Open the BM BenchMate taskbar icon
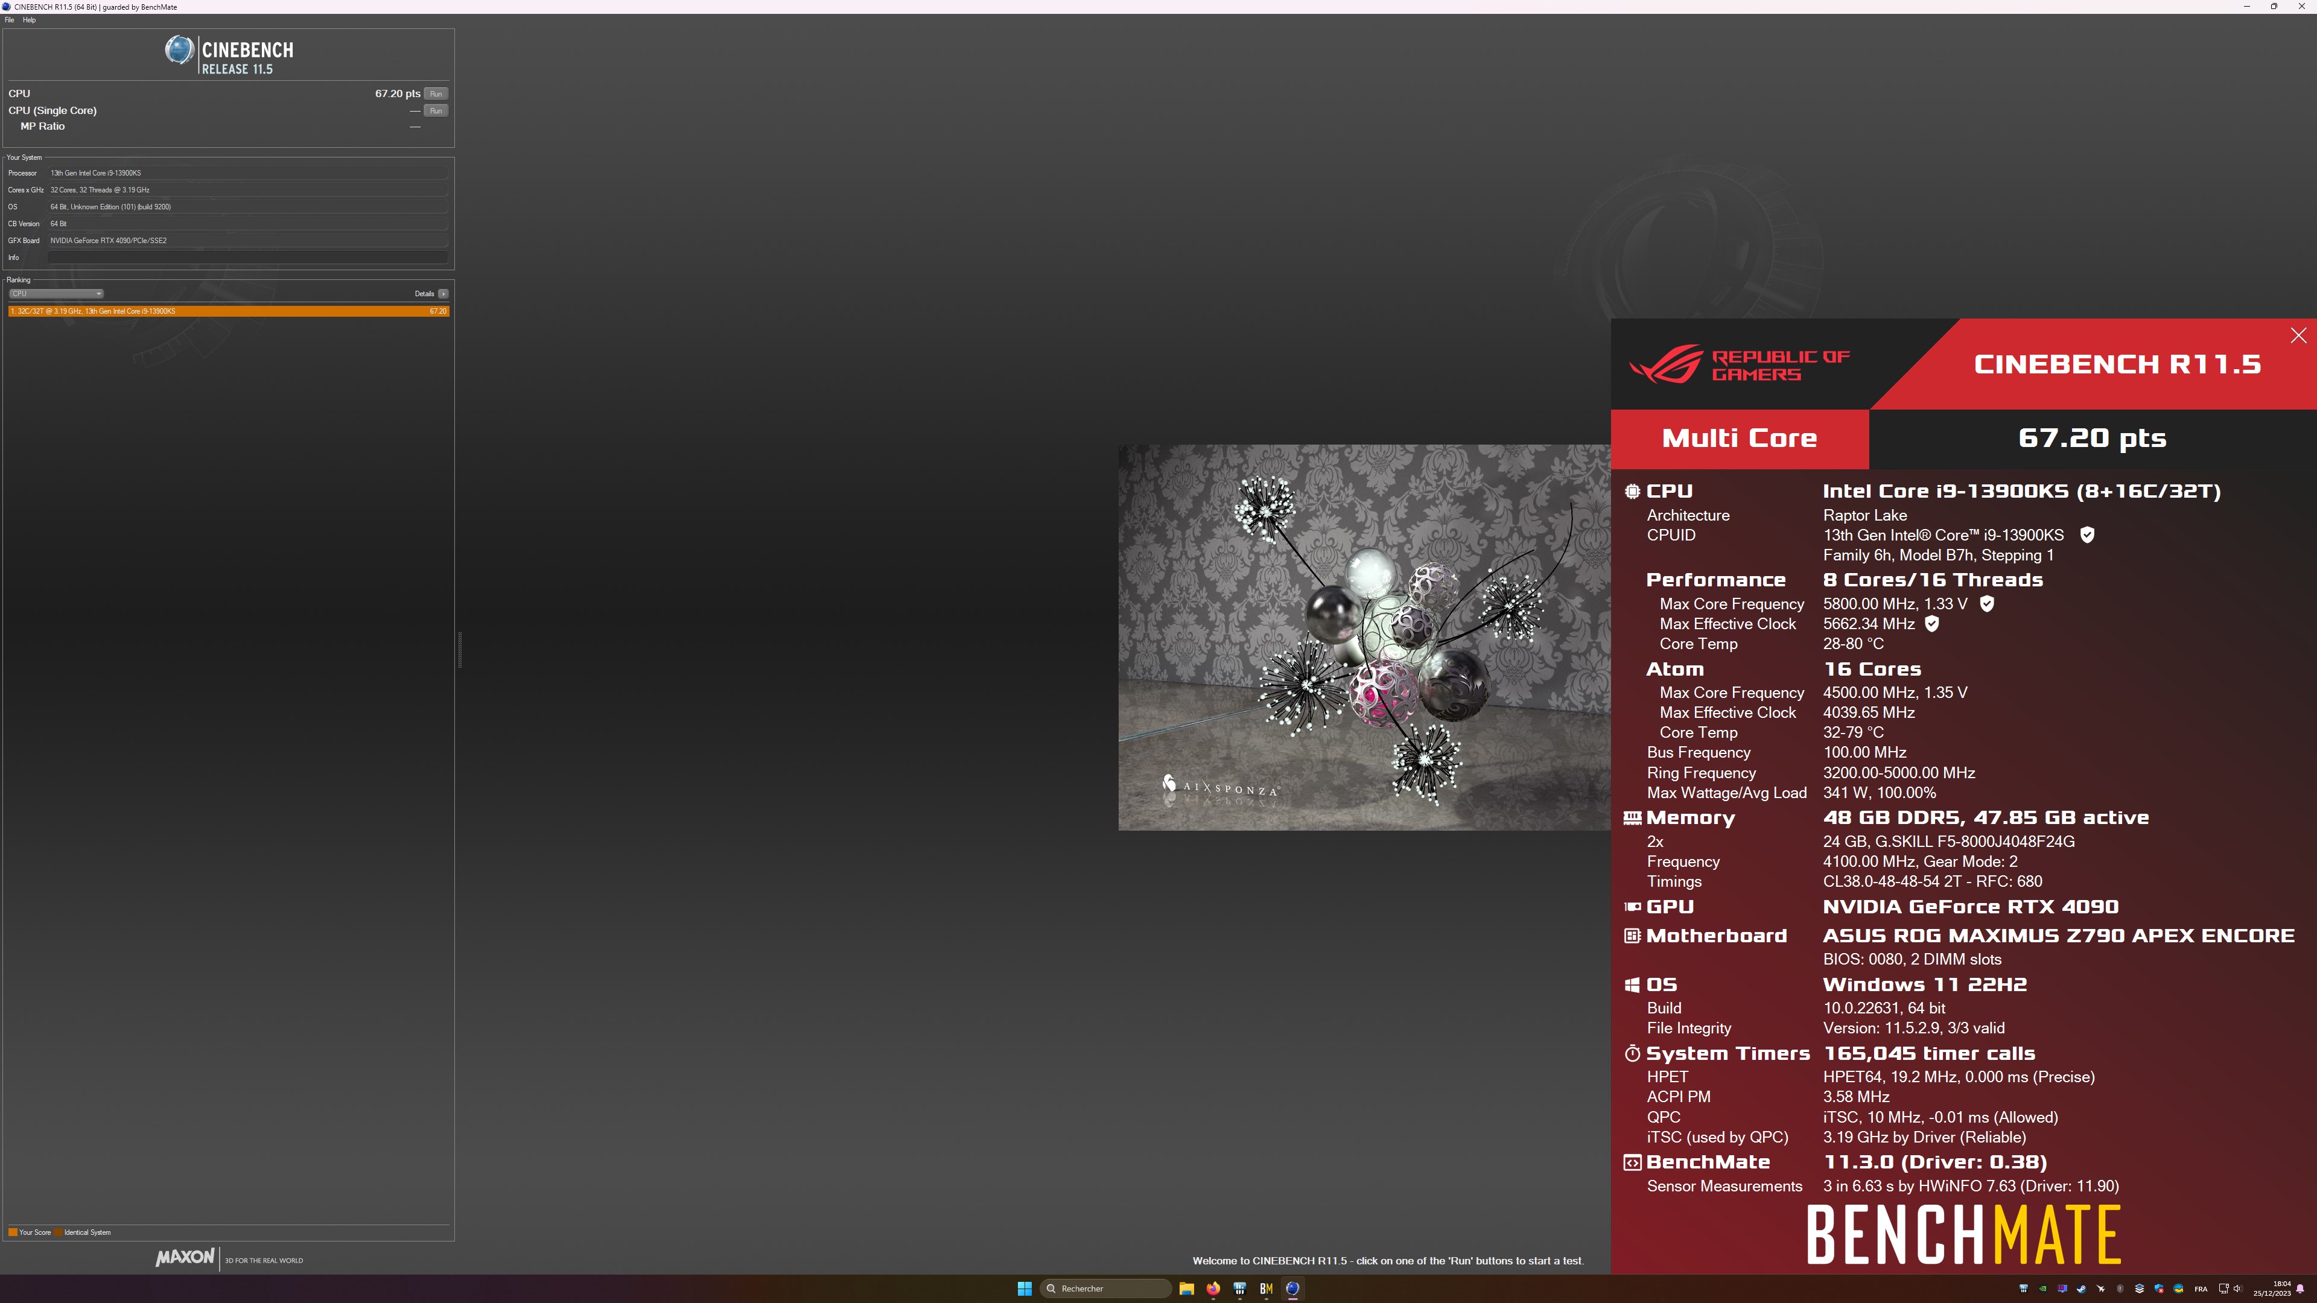Image resolution: width=2317 pixels, height=1303 pixels. pos(1265,1289)
